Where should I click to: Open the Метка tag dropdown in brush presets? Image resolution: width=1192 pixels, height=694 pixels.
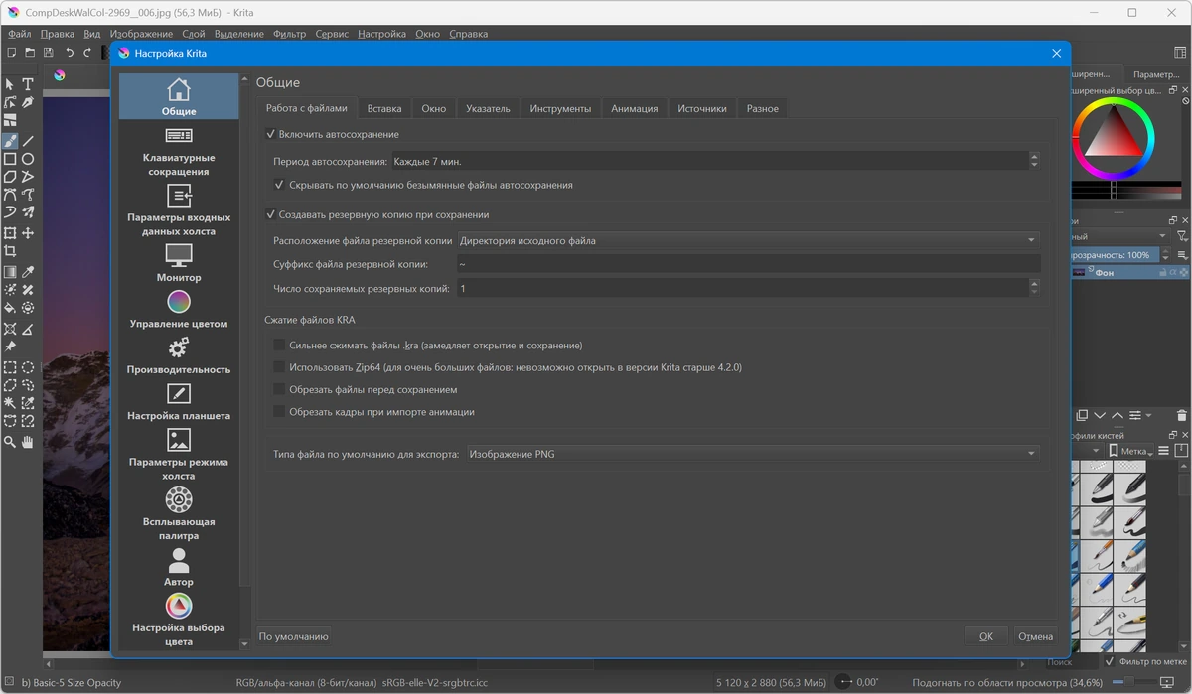coord(1130,451)
